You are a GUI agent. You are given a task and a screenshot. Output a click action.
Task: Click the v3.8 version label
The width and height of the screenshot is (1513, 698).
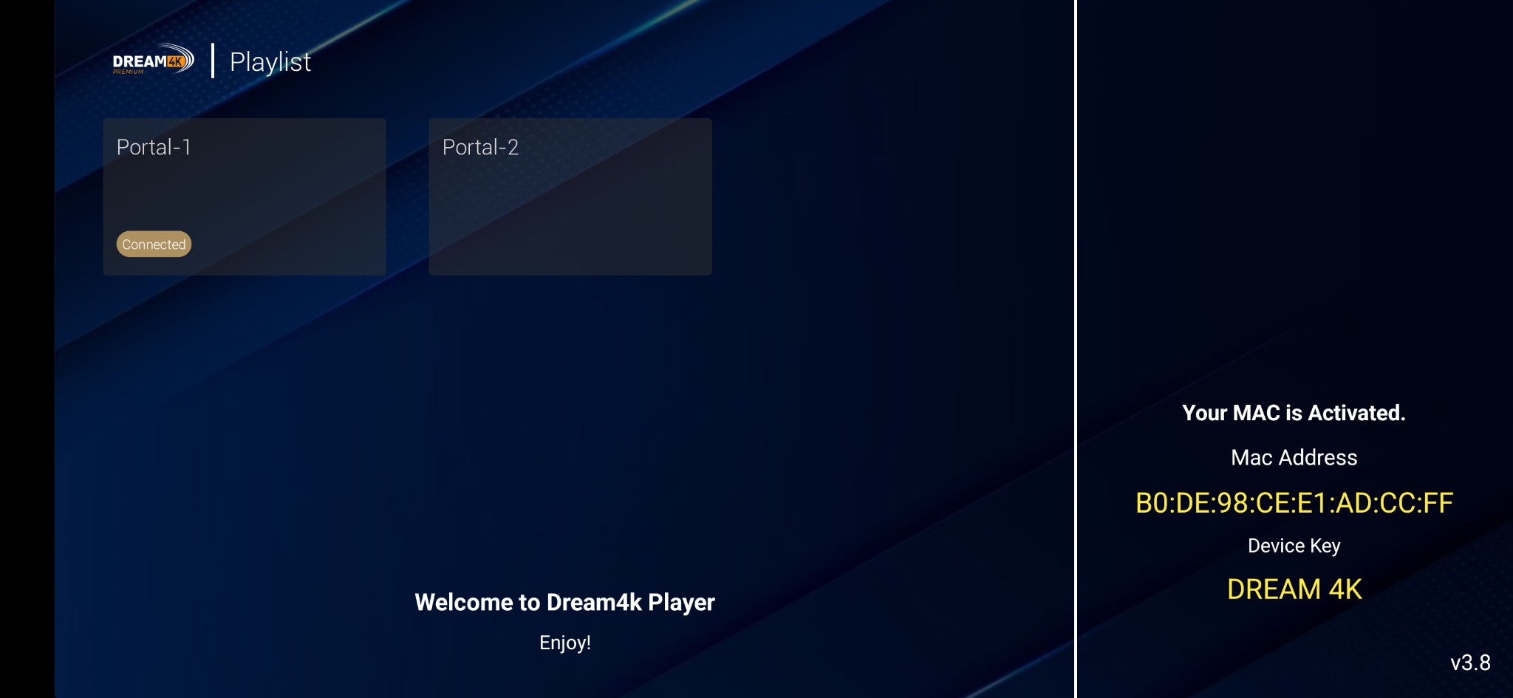coord(1470,663)
